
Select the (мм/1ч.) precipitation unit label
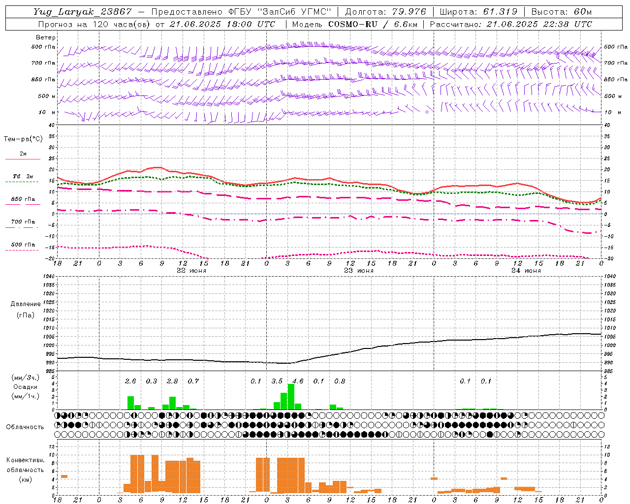click(26, 396)
